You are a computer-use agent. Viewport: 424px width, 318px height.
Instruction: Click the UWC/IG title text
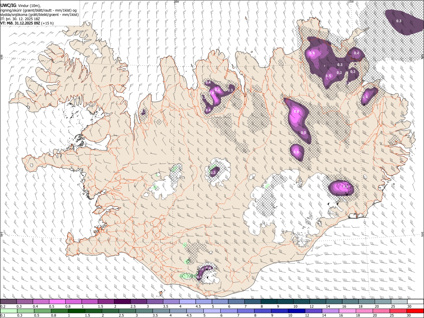tap(8, 5)
